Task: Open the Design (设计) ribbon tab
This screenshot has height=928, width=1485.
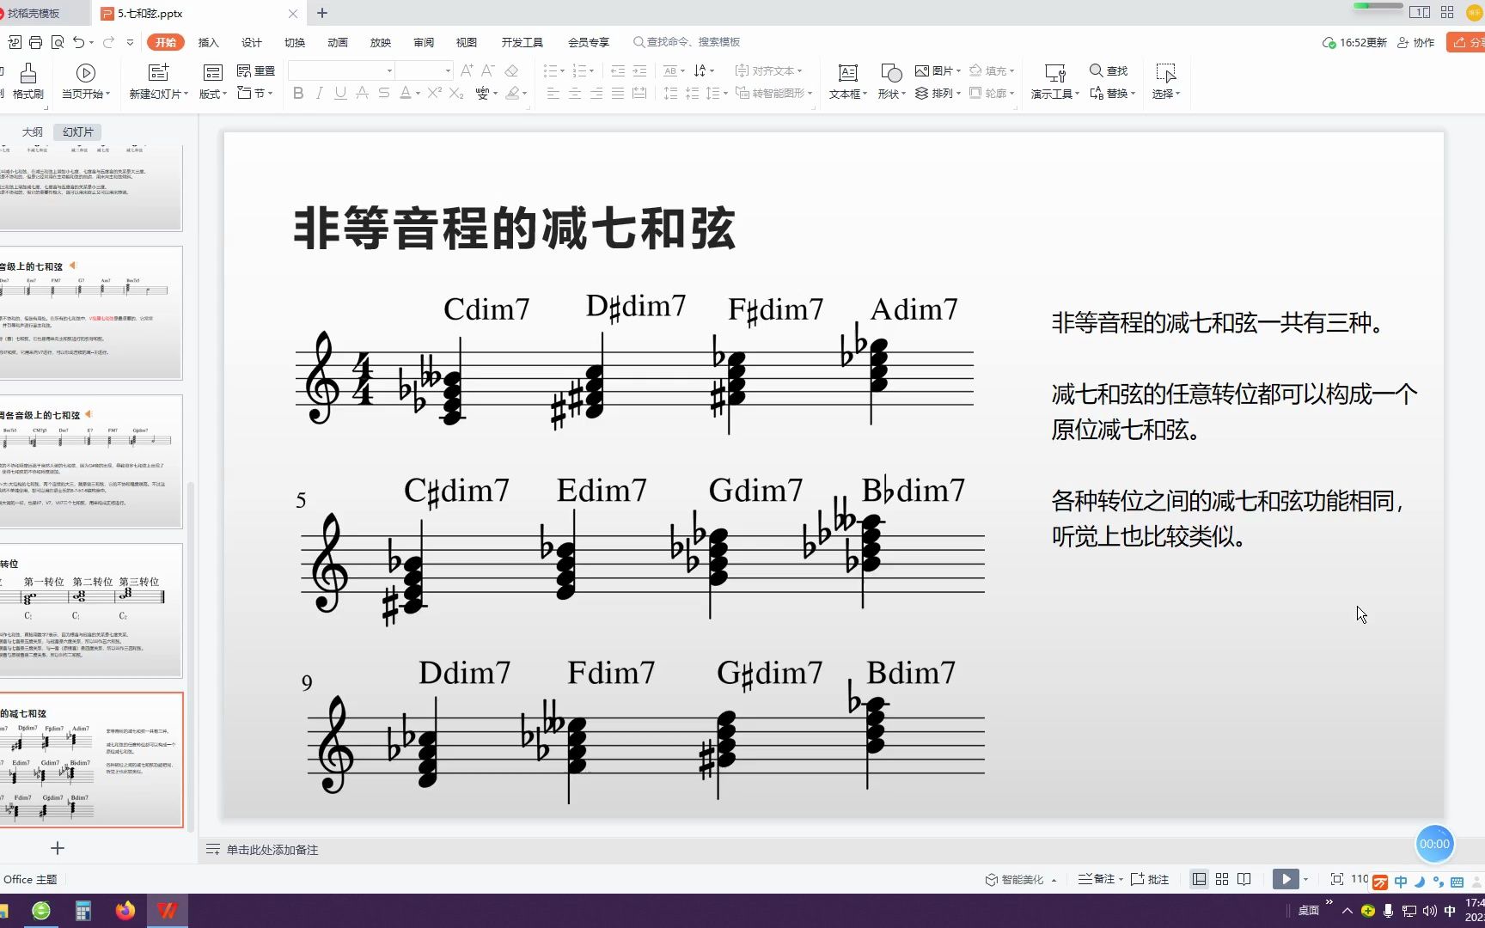Action: coord(252,42)
